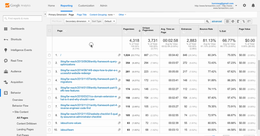Click the Intelligence Events lightbulb icon

pos(6,50)
